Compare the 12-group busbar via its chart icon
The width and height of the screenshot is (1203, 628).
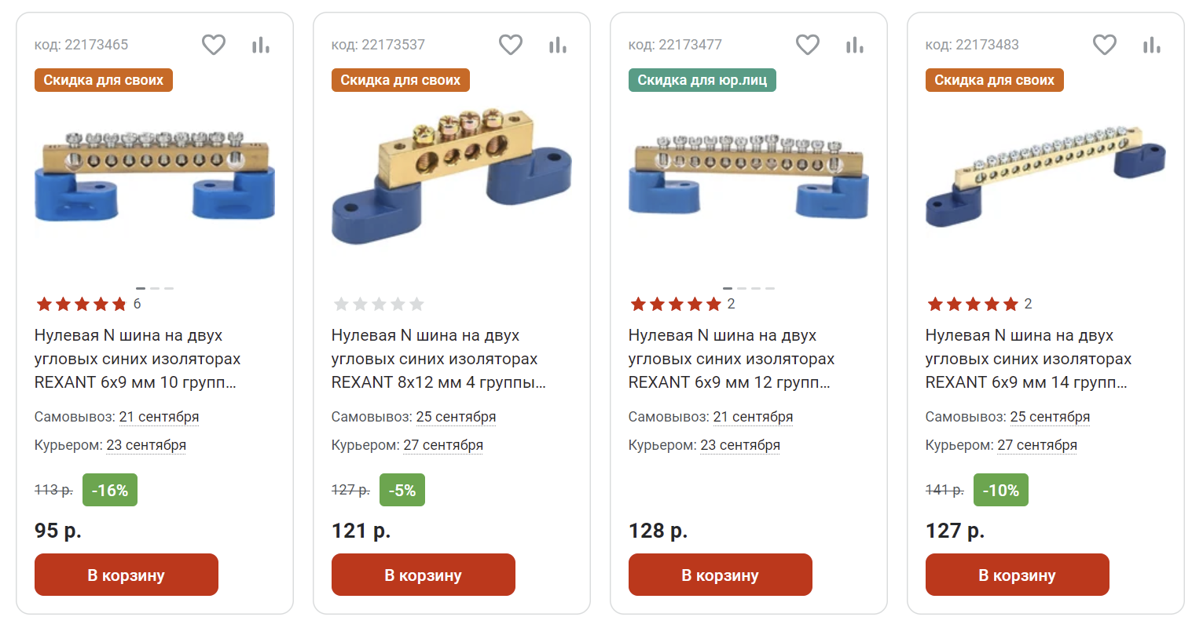click(x=855, y=46)
